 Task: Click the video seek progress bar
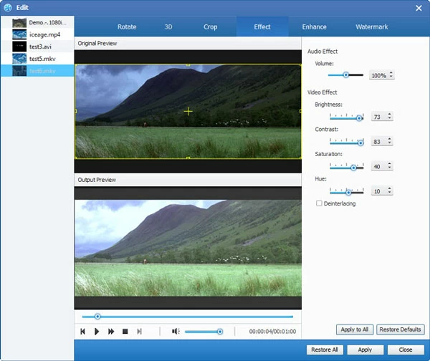pos(186,316)
